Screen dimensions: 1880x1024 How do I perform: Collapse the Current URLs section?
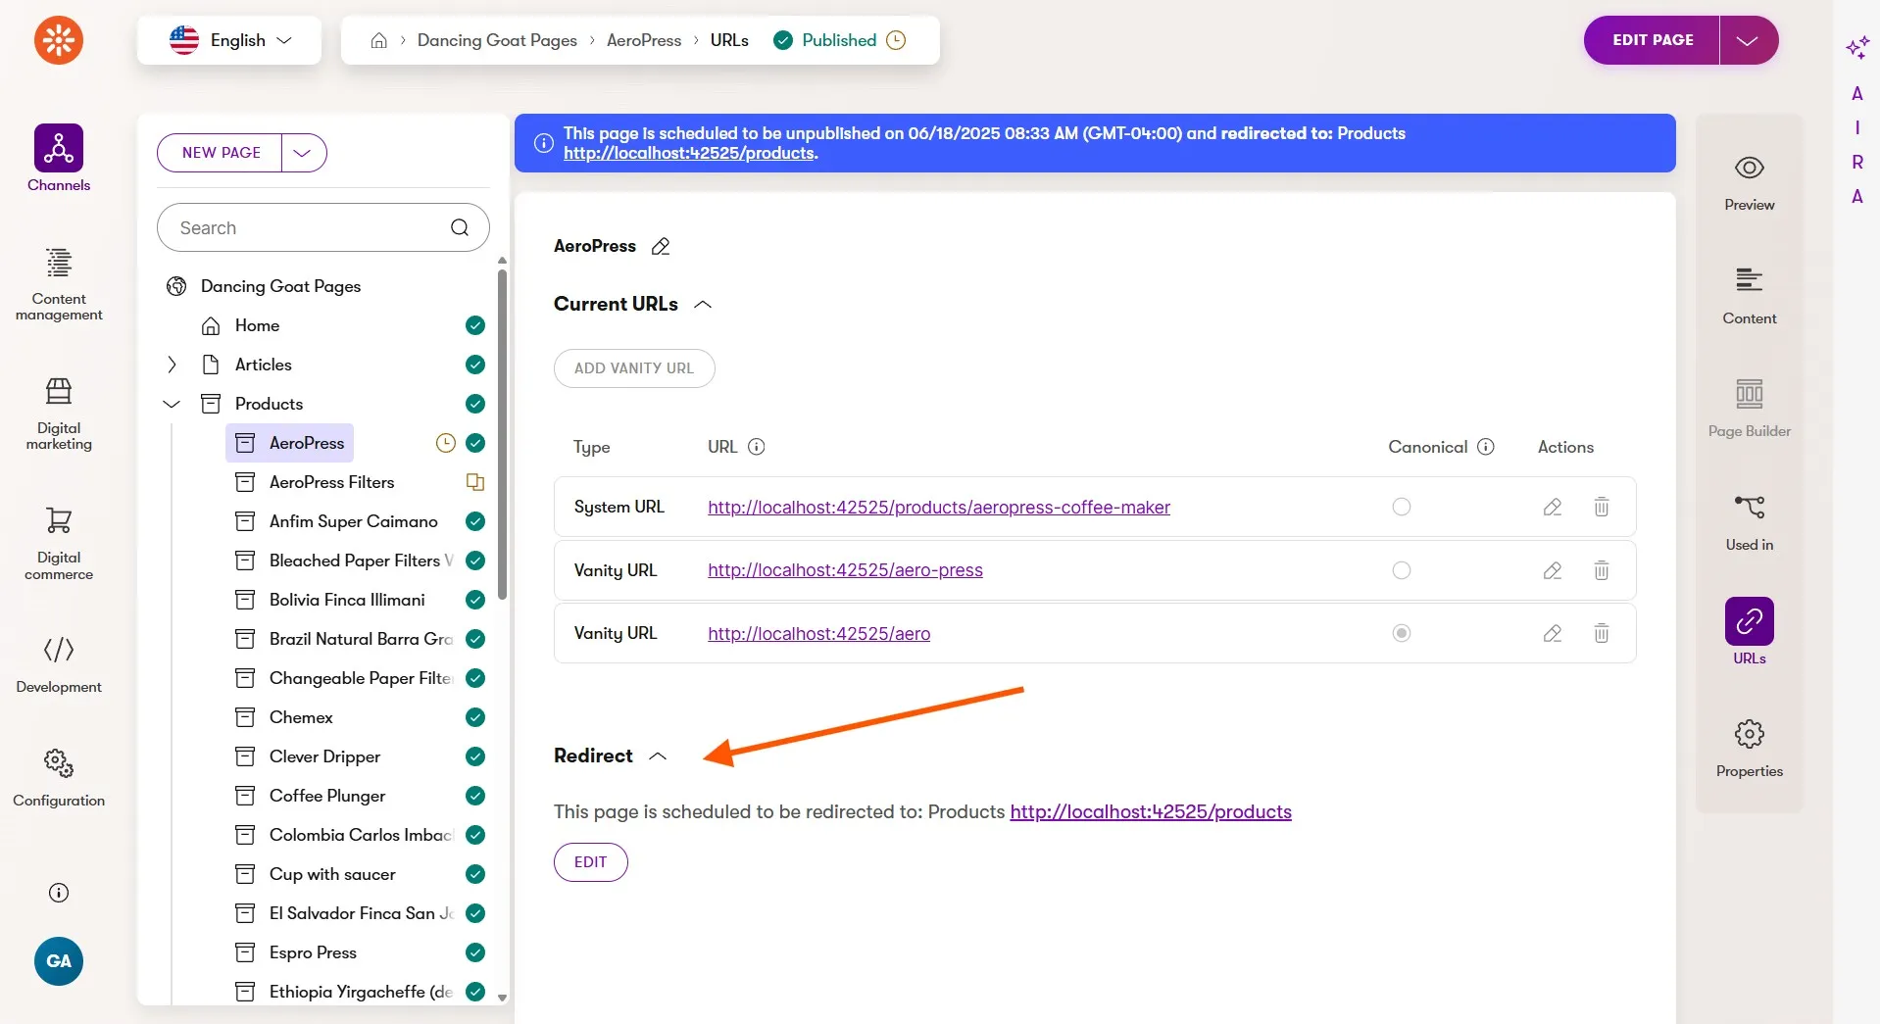click(x=703, y=305)
